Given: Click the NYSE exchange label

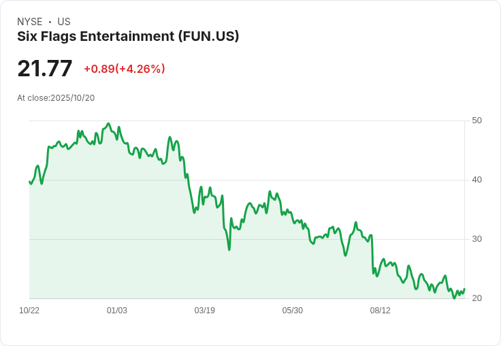Looking at the screenshot, I should (x=29, y=22).
